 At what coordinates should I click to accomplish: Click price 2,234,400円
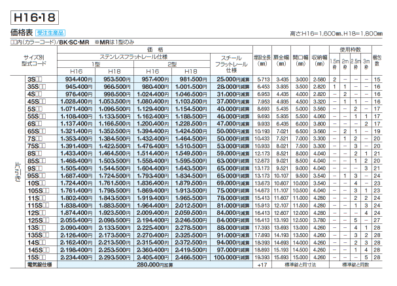tap(77, 257)
